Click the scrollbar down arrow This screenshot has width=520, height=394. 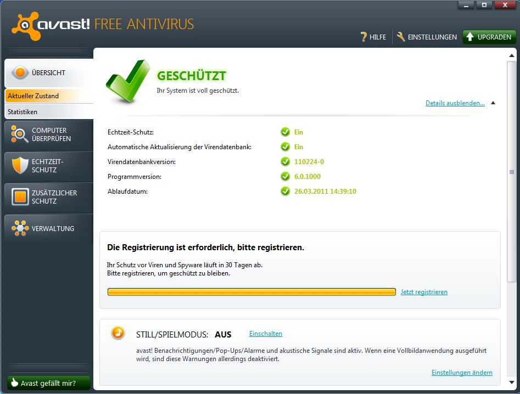[512, 382]
